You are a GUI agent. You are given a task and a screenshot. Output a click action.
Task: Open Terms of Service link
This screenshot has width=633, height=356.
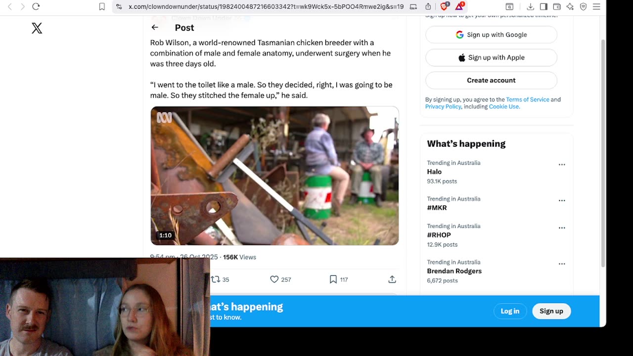coord(528,99)
